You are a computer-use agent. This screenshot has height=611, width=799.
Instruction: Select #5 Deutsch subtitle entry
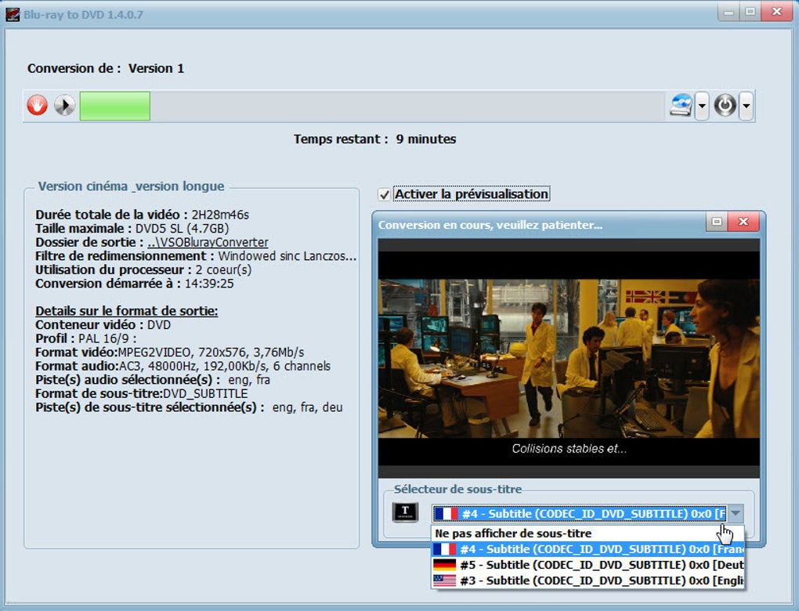coord(587,565)
